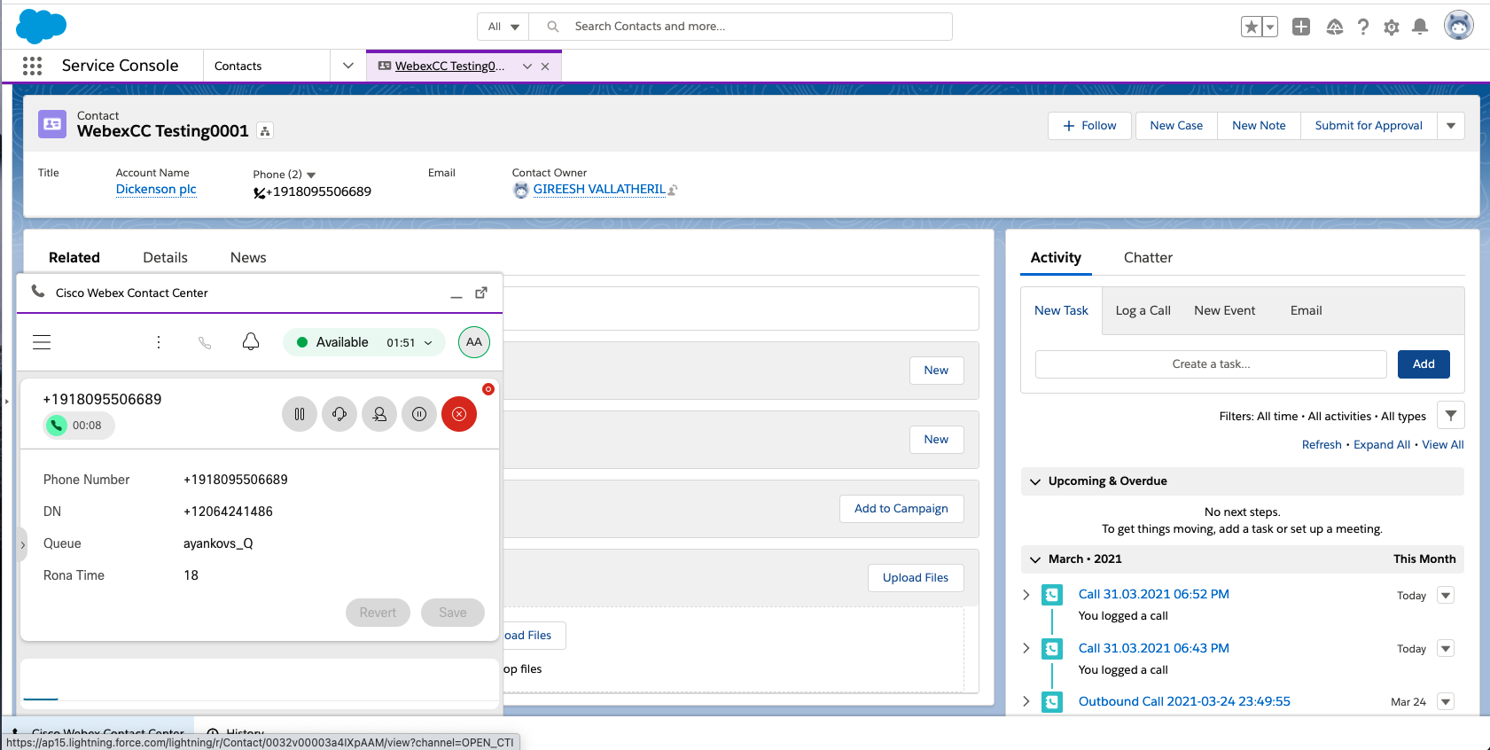Open the WebexCC Testing tab dropdown chevron
This screenshot has width=1490, height=750.
(527, 66)
